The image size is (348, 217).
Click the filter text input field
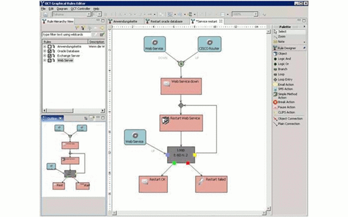coord(67,35)
